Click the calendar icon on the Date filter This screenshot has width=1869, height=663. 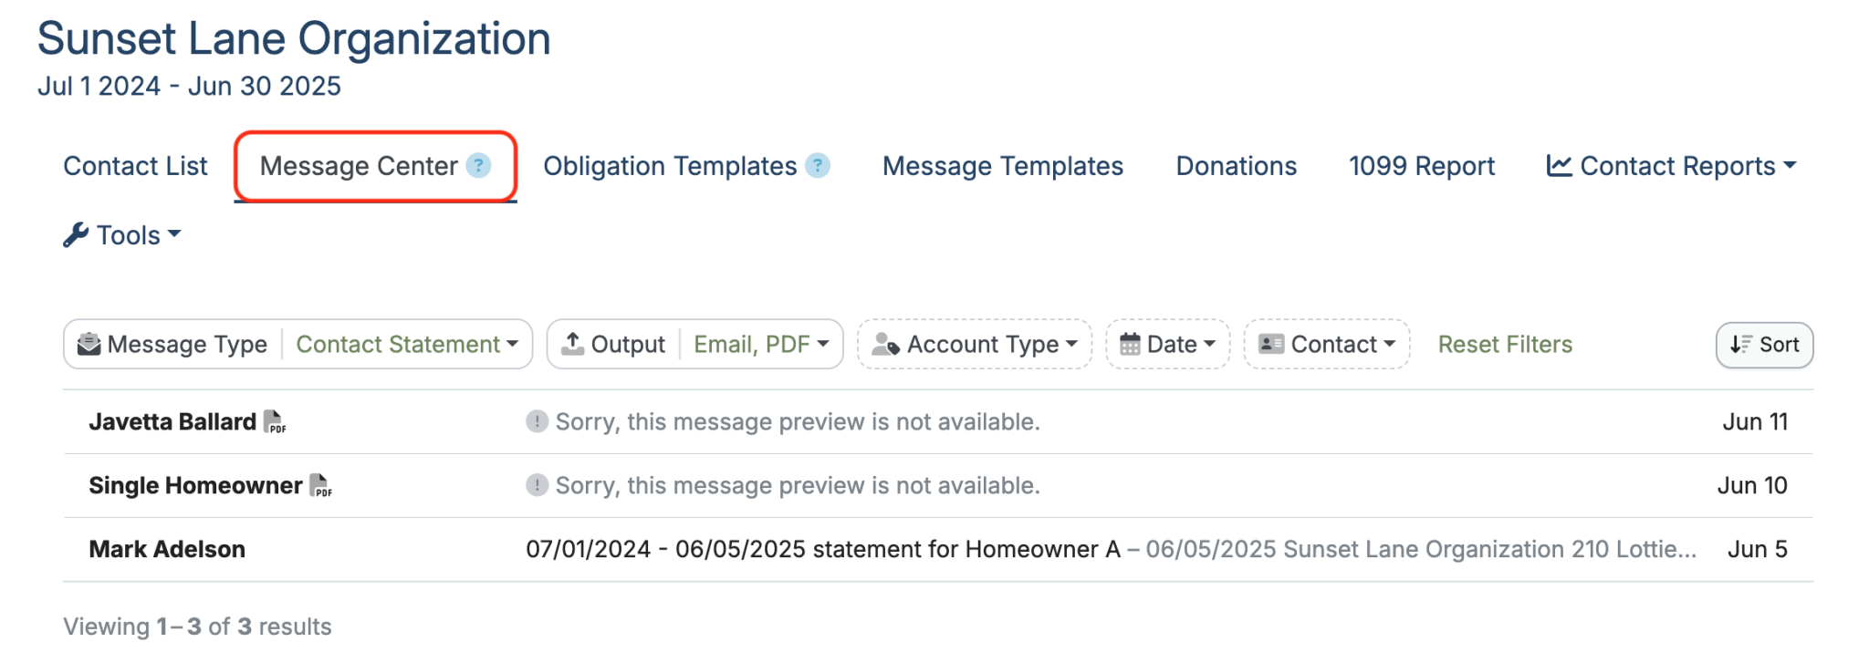click(x=1131, y=344)
